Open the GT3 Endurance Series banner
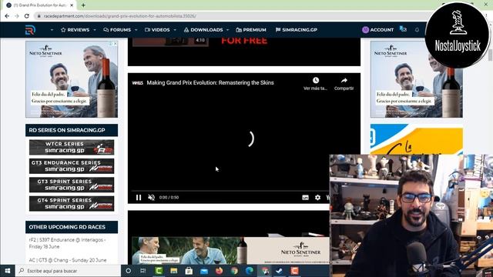493x277 pixels. (72, 166)
